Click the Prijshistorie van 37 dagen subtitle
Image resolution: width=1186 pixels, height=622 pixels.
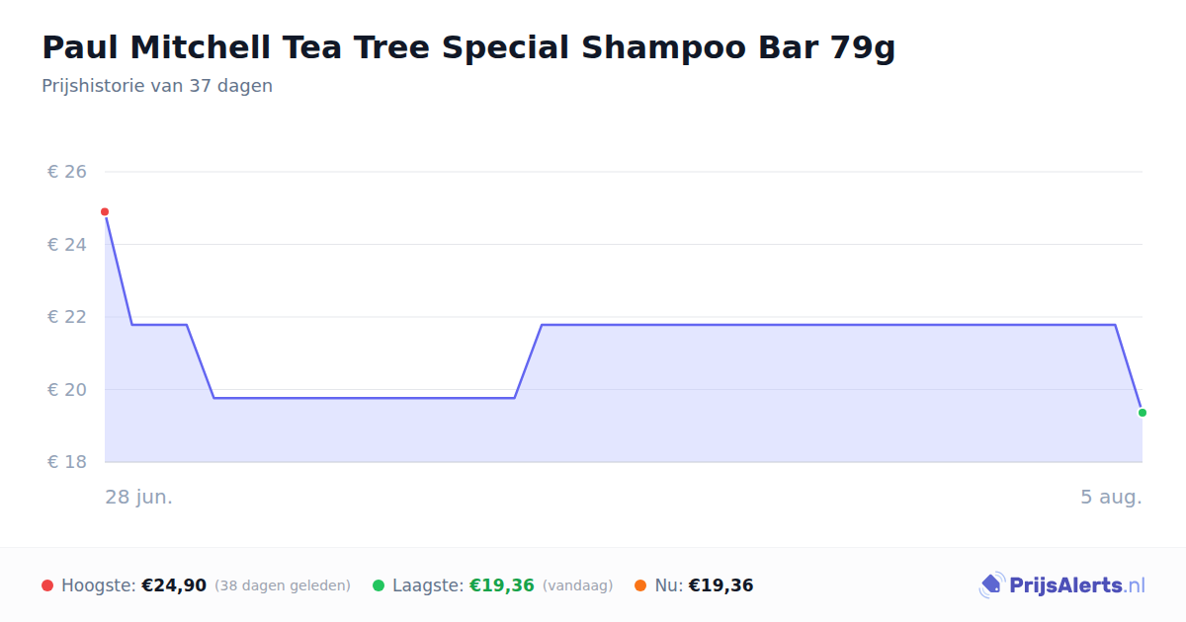157,86
